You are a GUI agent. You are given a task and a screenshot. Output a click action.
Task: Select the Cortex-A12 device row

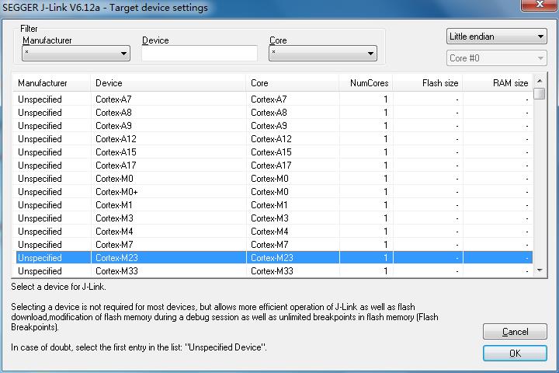coord(273,139)
